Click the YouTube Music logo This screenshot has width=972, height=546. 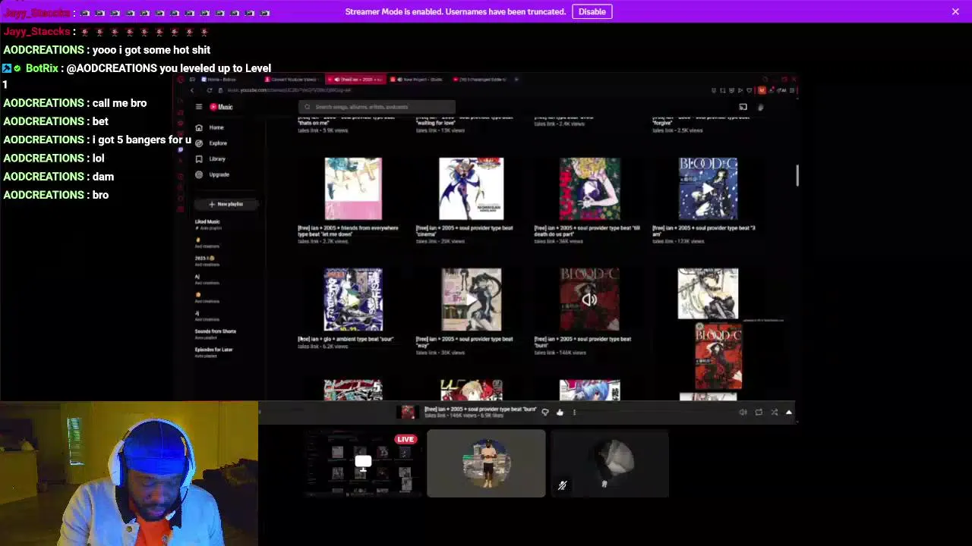(x=221, y=107)
